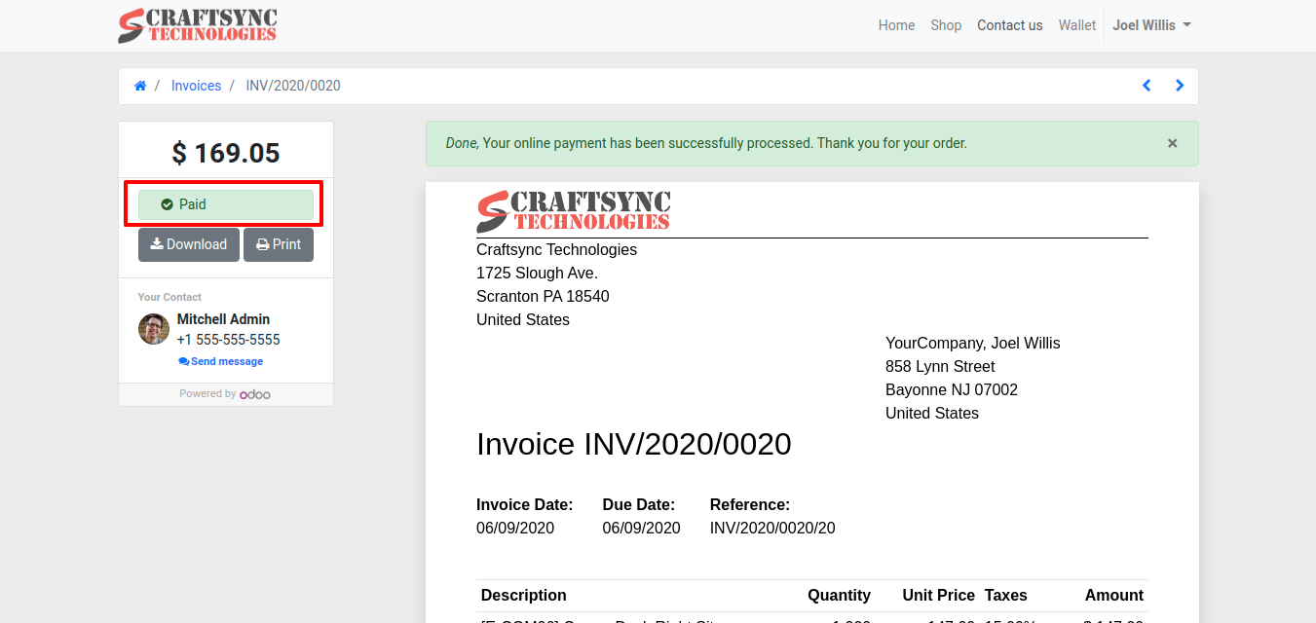Open the Home menu item
The width and height of the screenshot is (1316, 623).
[x=896, y=25]
